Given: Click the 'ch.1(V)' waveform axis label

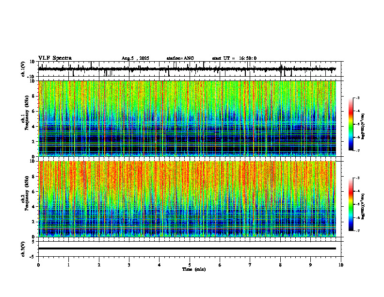Looking at the screenshot, I should click(x=23, y=69).
